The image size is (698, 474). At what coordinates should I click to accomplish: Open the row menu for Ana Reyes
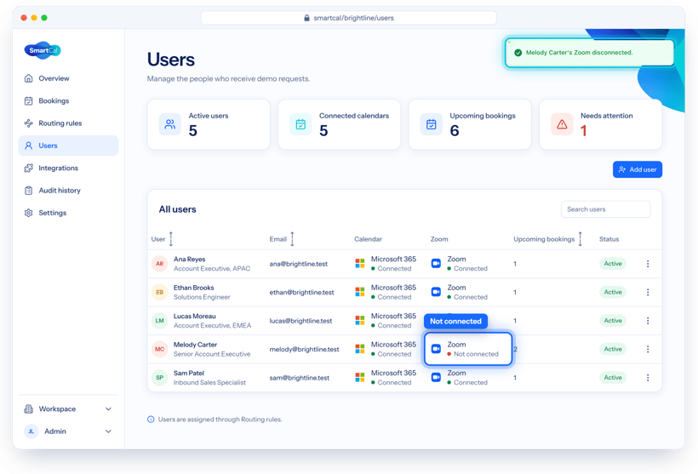coord(648,264)
